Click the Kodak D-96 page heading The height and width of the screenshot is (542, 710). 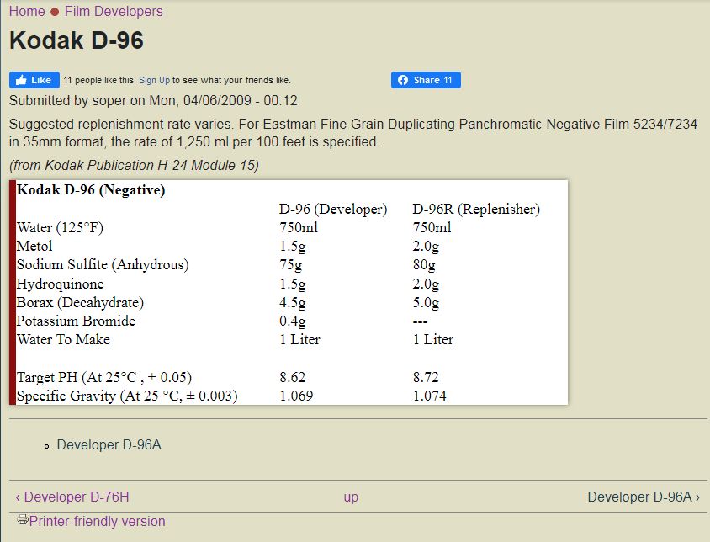click(x=77, y=40)
